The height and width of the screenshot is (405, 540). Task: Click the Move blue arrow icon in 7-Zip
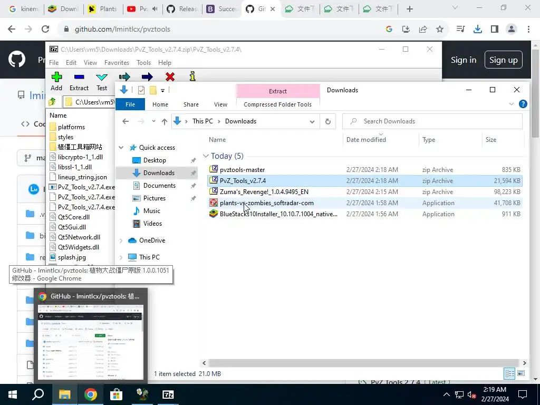point(147,77)
